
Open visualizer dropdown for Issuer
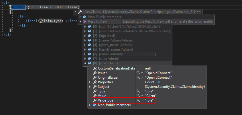point(142,73)
